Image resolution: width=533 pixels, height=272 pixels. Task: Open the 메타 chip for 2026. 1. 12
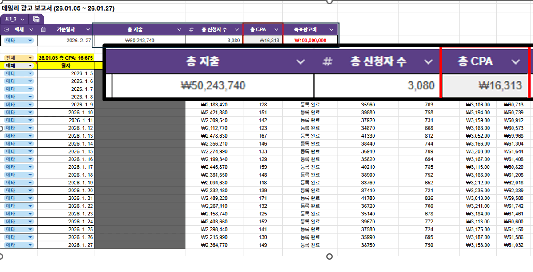19,128
